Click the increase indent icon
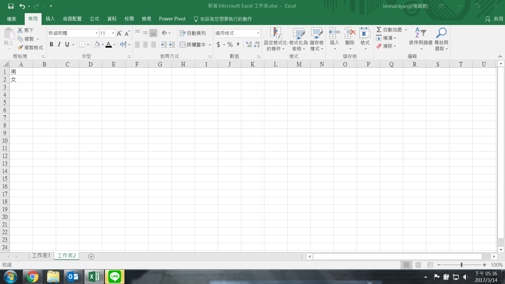Viewport: 505px width, 284px height. point(172,45)
